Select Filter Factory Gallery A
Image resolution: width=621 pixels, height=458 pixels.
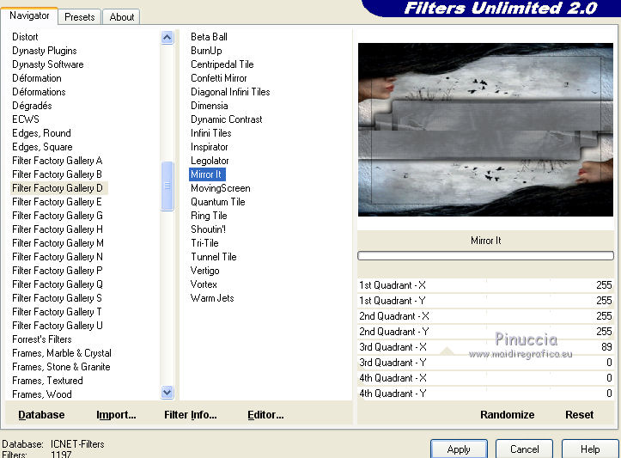[x=58, y=161]
